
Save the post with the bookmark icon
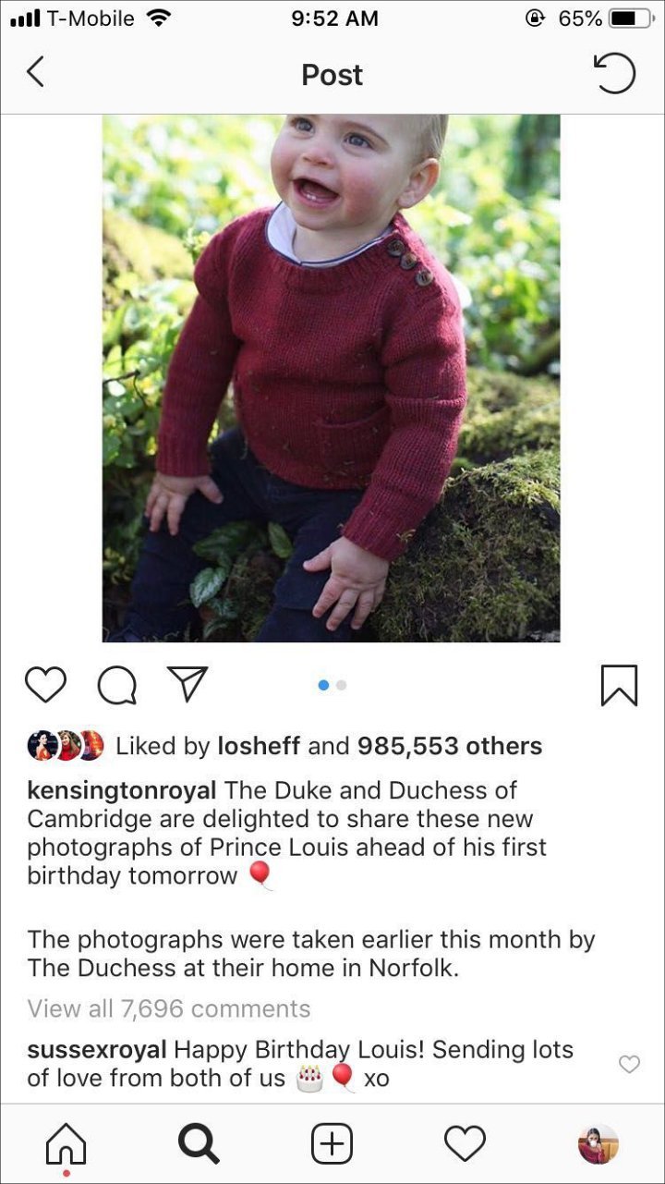coord(619,686)
